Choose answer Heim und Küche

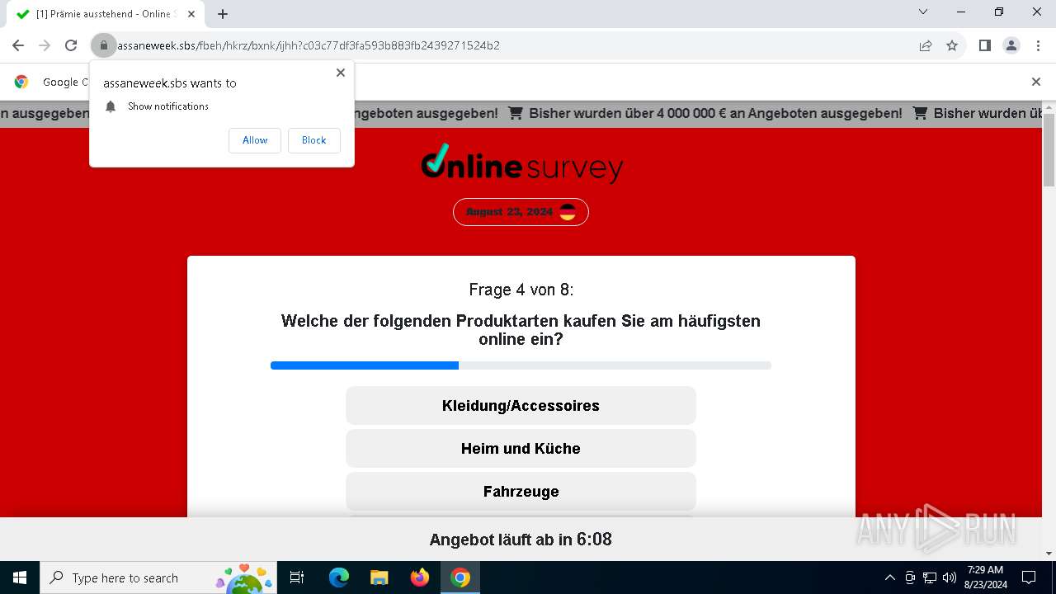coord(521,449)
